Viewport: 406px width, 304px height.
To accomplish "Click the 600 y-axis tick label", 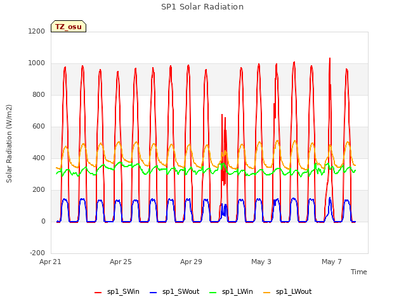I will 39,126.
